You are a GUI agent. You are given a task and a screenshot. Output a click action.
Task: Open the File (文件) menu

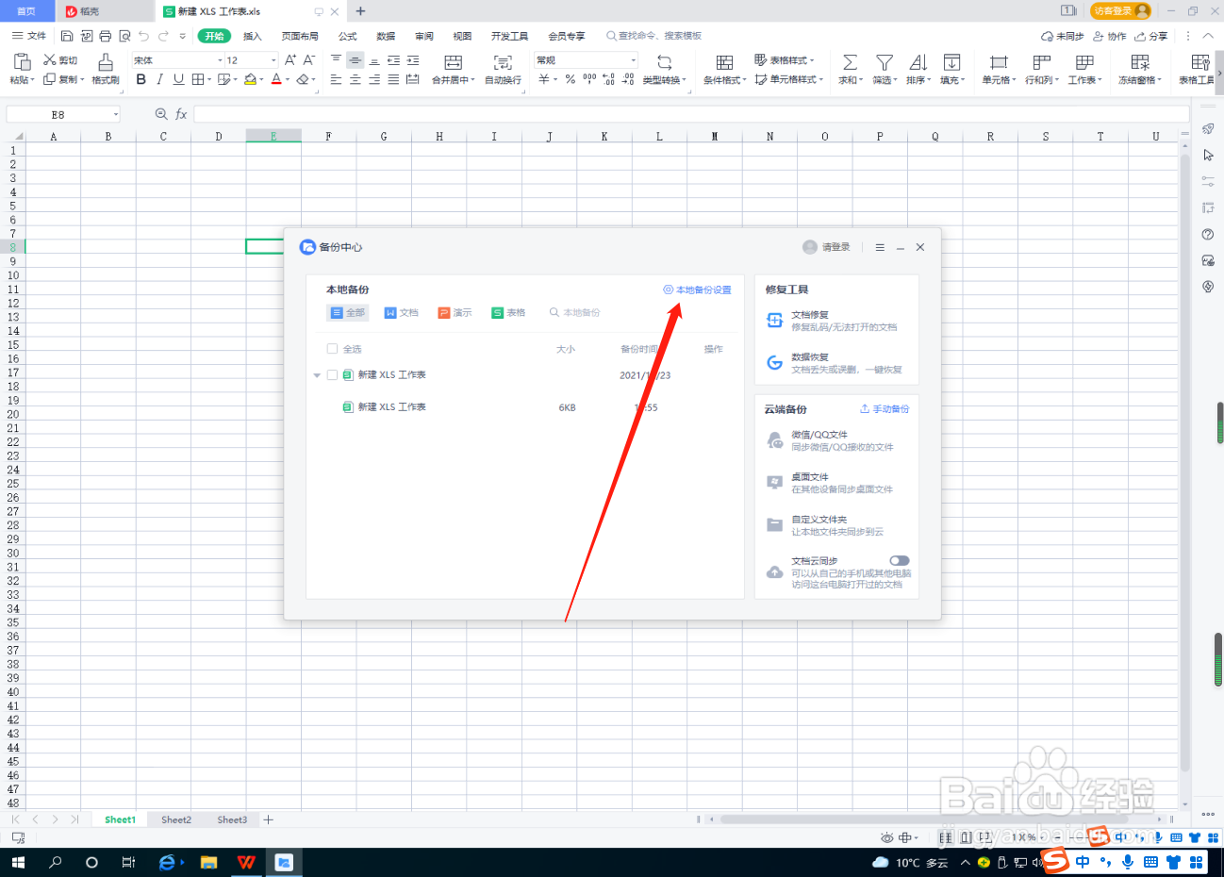29,36
